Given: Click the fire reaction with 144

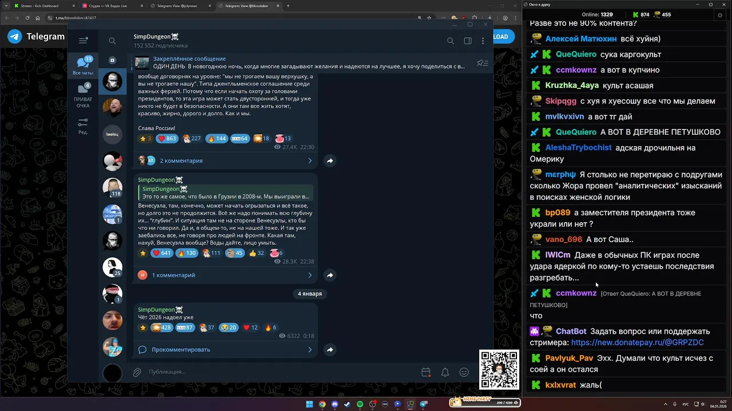Looking at the screenshot, I should pyautogui.click(x=217, y=138).
